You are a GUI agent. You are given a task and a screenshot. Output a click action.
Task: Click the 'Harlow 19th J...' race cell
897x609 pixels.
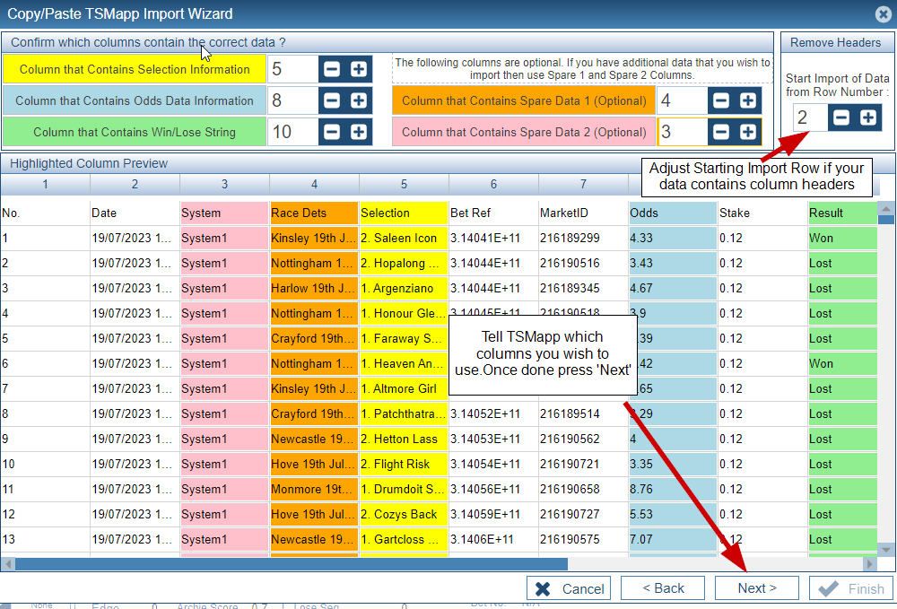point(314,288)
